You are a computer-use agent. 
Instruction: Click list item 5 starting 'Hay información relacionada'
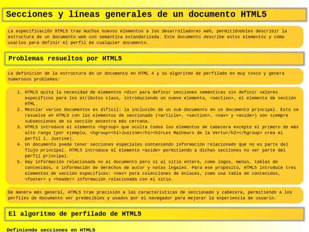(161, 170)
